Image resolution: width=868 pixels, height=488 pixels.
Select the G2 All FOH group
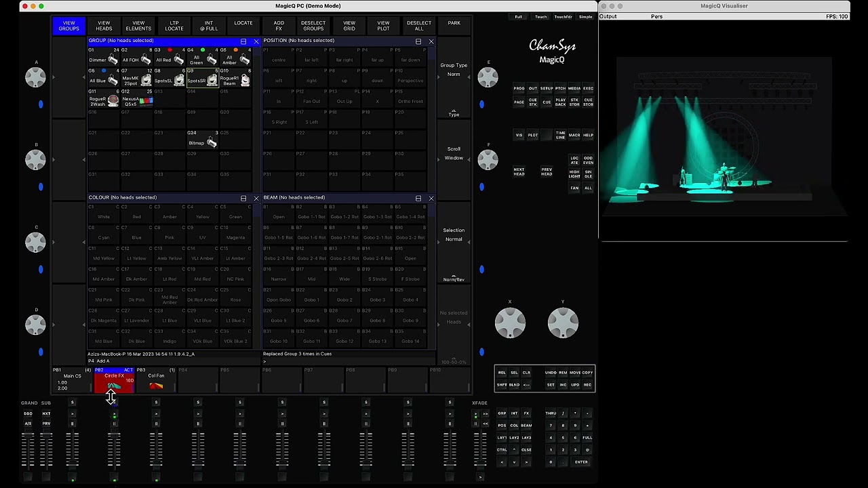(138, 57)
